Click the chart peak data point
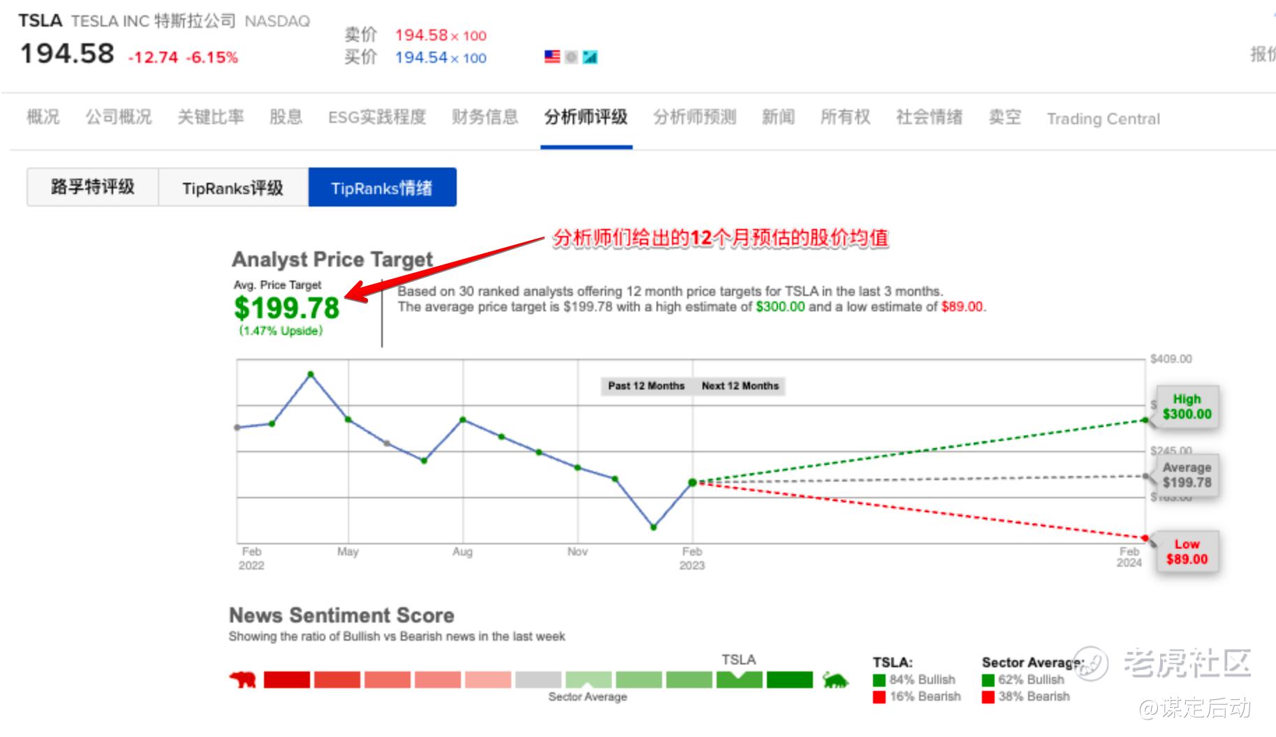Image resolution: width=1276 pixels, height=737 pixels. pos(311,375)
